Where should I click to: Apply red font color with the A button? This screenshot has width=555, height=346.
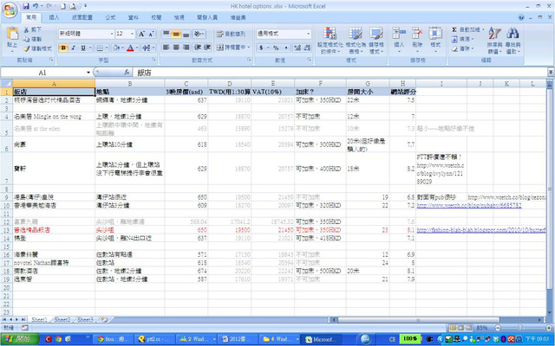pyautogui.click(x=130, y=48)
